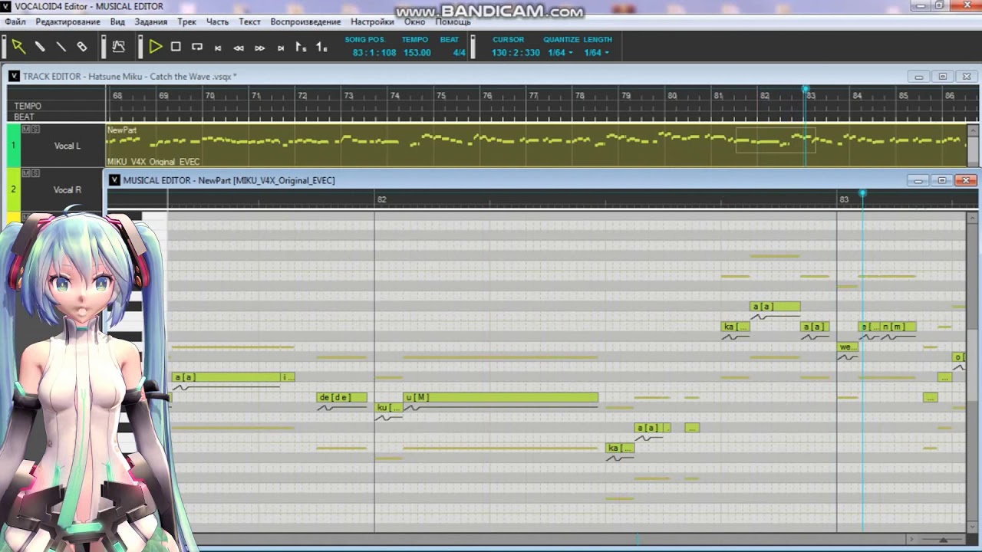
Task: Select the Pencil tool
Action: [40, 47]
